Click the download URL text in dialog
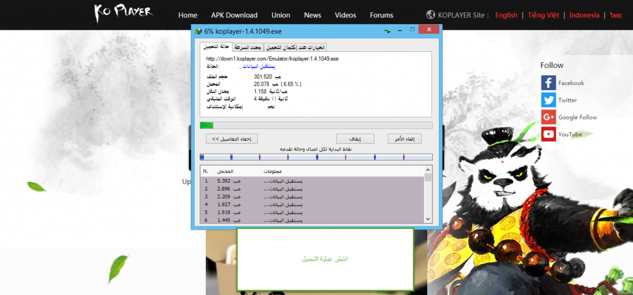The width and height of the screenshot is (633, 295). point(272,59)
